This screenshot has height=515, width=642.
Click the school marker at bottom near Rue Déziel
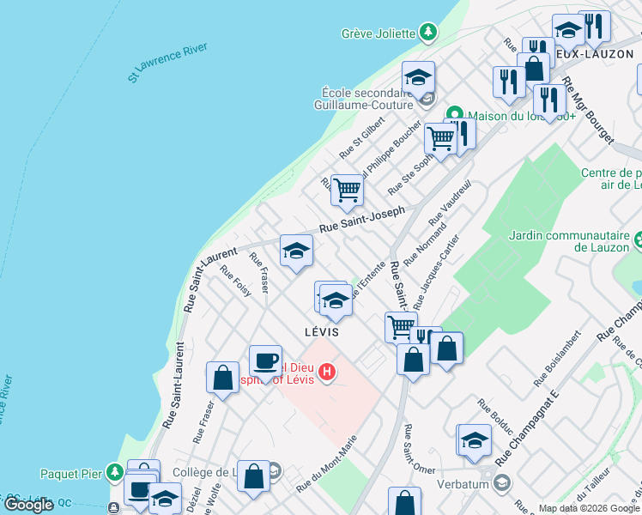tap(165, 499)
